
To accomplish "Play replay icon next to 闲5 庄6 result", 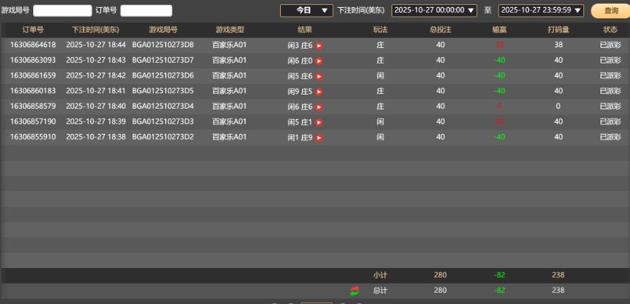I will tap(319, 76).
